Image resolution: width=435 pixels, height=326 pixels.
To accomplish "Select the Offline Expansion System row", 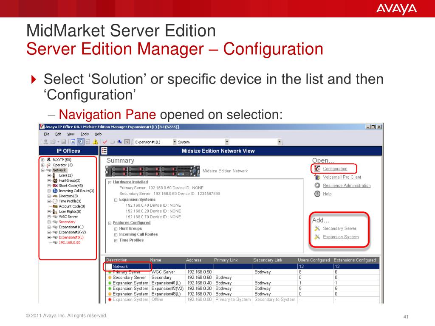I will (242, 299).
